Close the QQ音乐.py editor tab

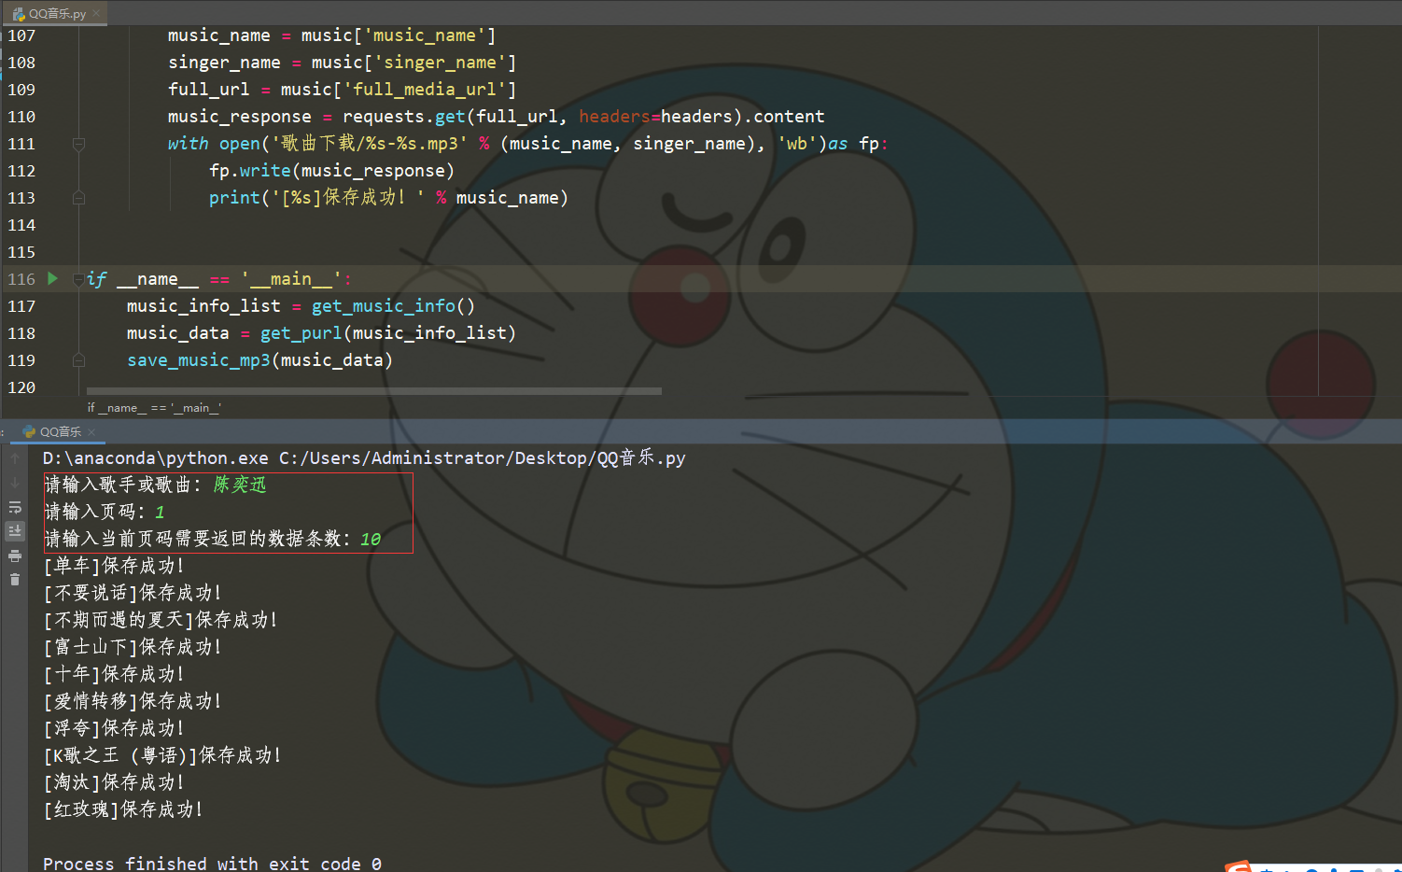pyautogui.click(x=96, y=13)
